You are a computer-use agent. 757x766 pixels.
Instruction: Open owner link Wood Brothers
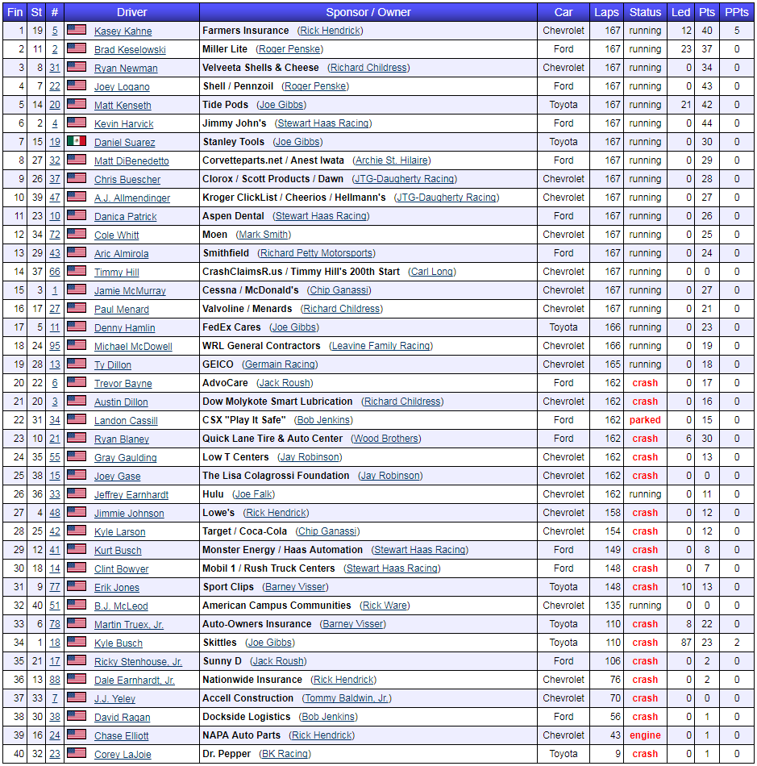pos(386,439)
